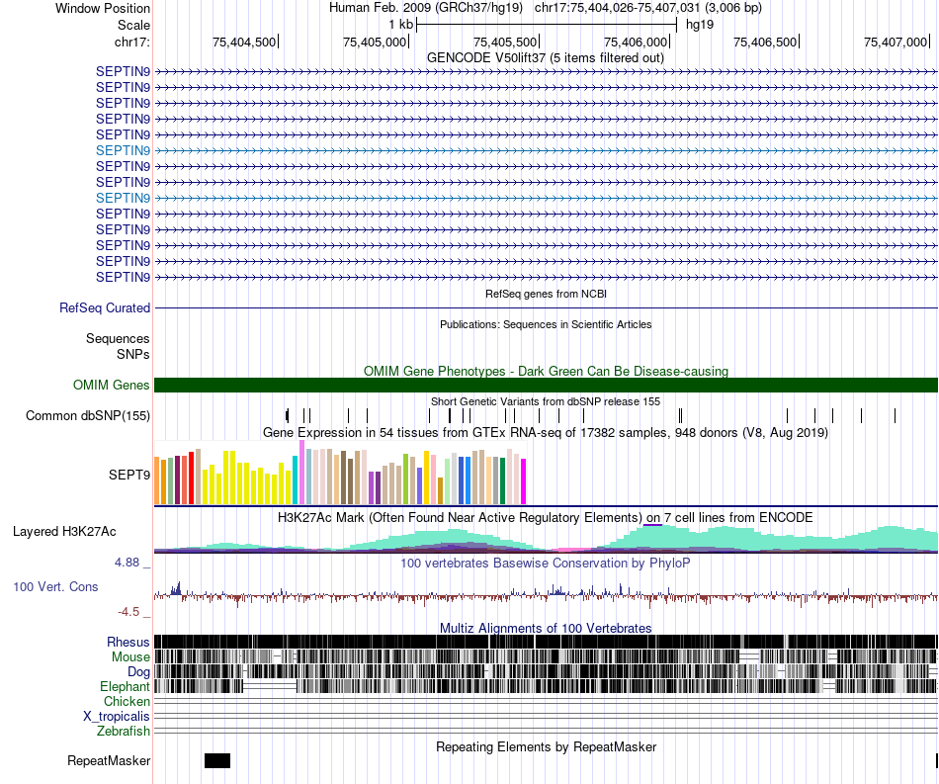Select chr17:75,404,026-75,407,031 position text
The height and width of the screenshot is (784, 939).
(x=648, y=8)
